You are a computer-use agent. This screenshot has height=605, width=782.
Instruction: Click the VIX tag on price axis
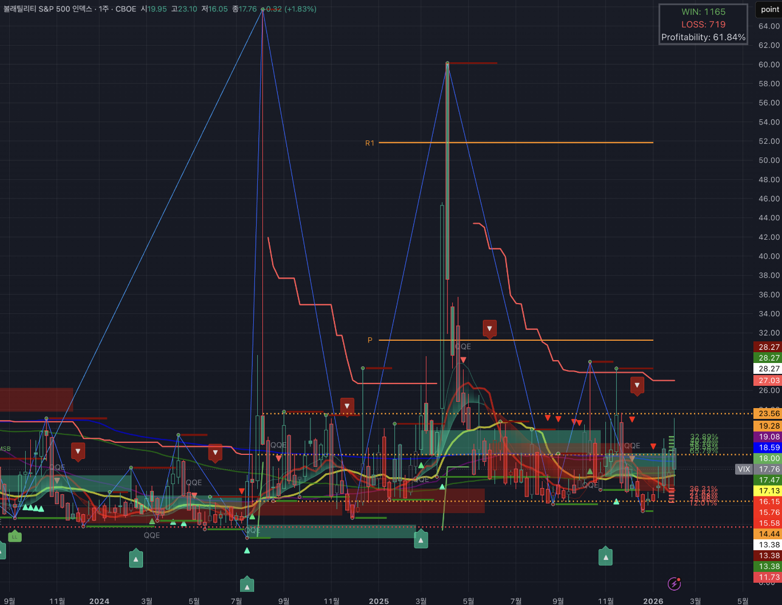pos(744,469)
